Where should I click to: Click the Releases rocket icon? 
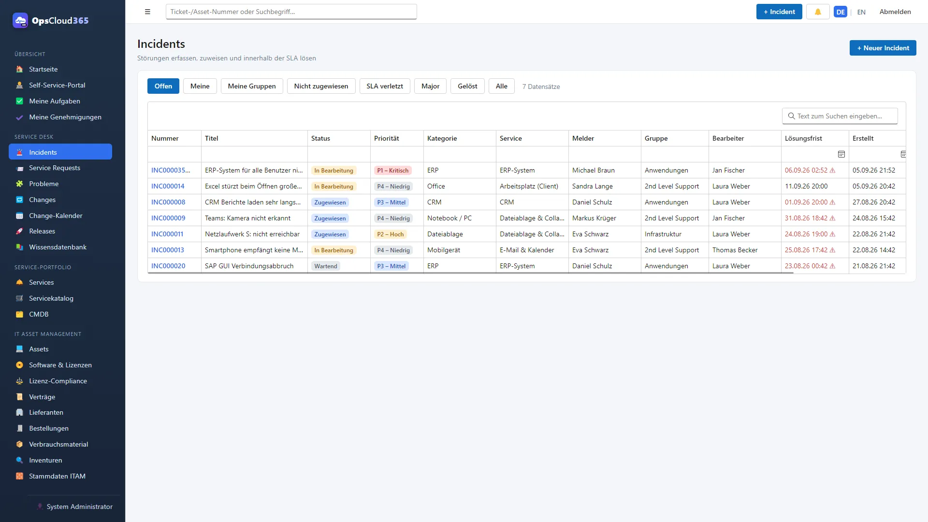pyautogui.click(x=19, y=231)
